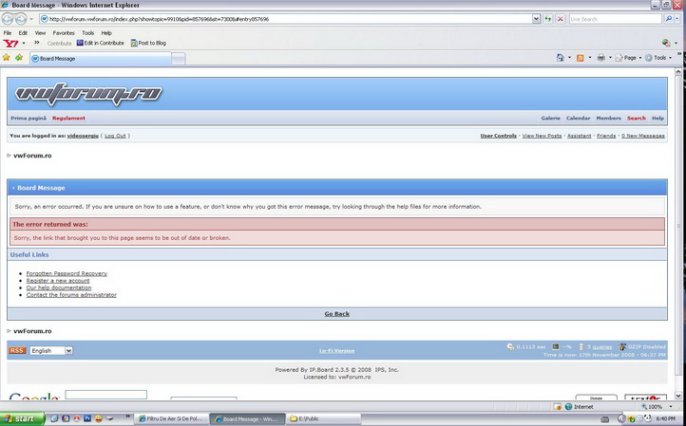Open Forgotten Password Recovery link
686x426 pixels.
tap(67, 273)
